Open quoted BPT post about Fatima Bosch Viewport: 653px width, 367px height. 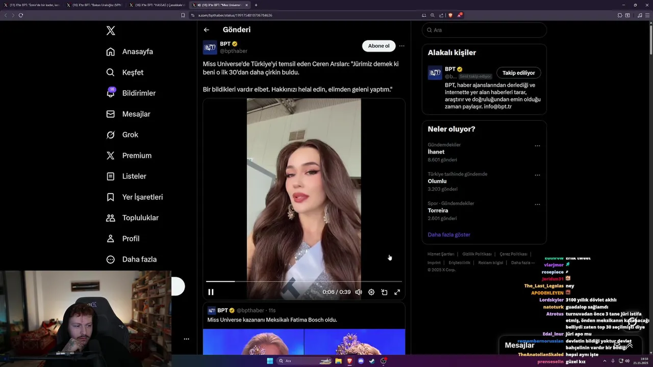pyautogui.click(x=304, y=329)
